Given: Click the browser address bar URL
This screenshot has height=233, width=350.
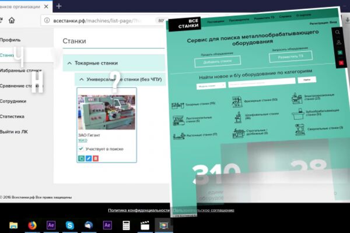Looking at the screenshot, I should (x=97, y=21).
